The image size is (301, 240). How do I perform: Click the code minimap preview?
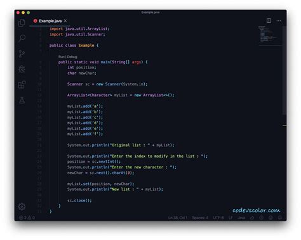click(x=270, y=35)
